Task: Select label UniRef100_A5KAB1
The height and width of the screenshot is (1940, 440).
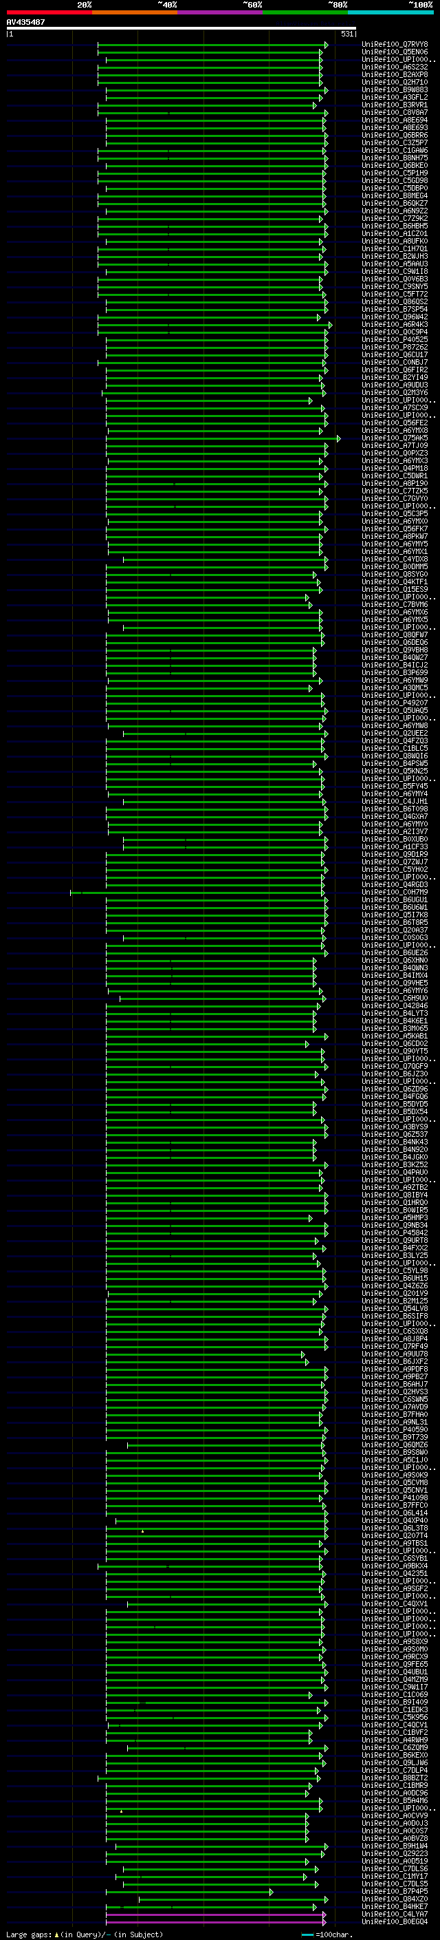Action: [394, 1036]
